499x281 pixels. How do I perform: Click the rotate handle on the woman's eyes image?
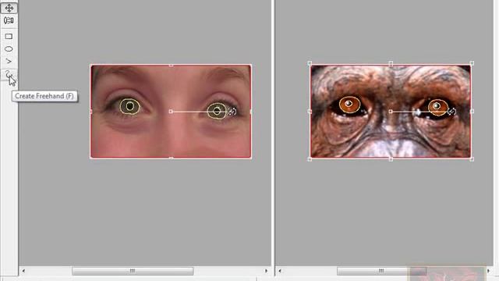point(232,112)
